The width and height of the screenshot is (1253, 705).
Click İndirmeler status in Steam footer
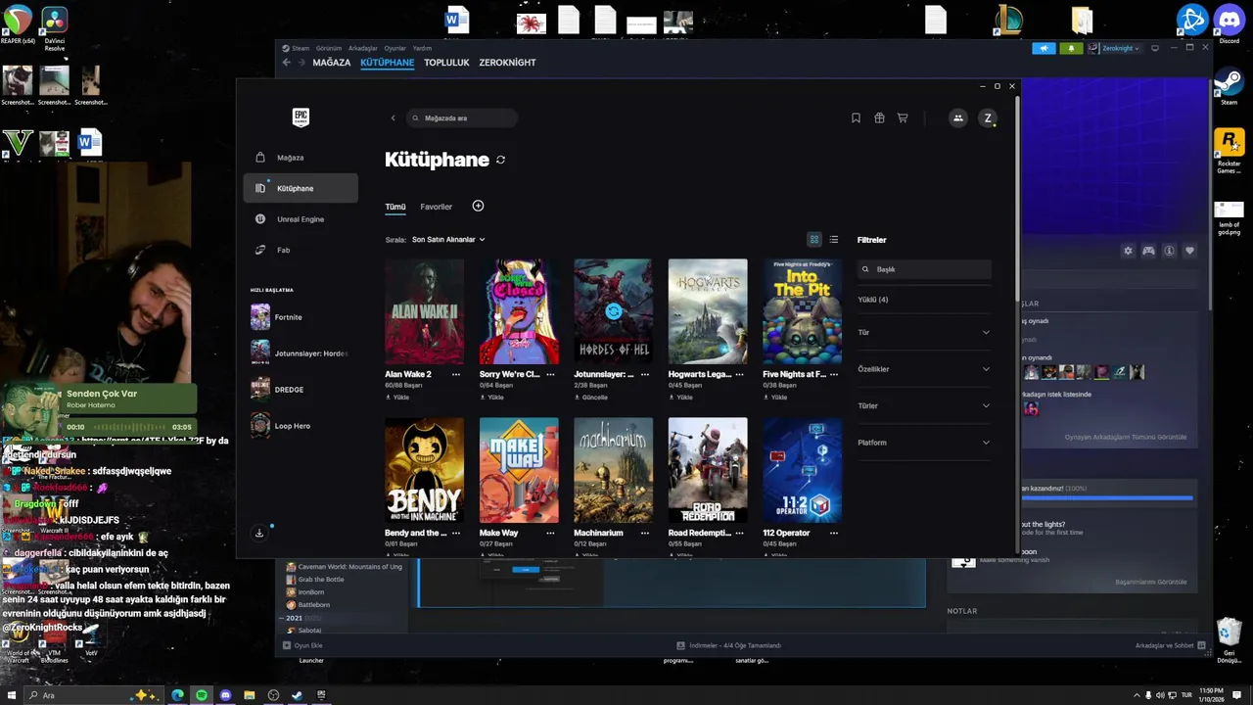pos(729,645)
